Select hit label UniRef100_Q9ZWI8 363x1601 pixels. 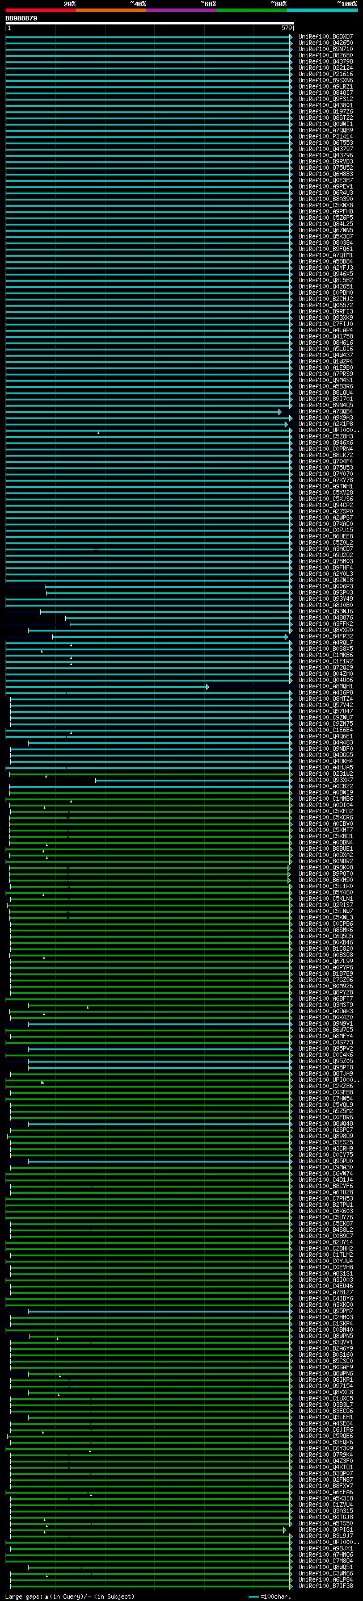326,580
